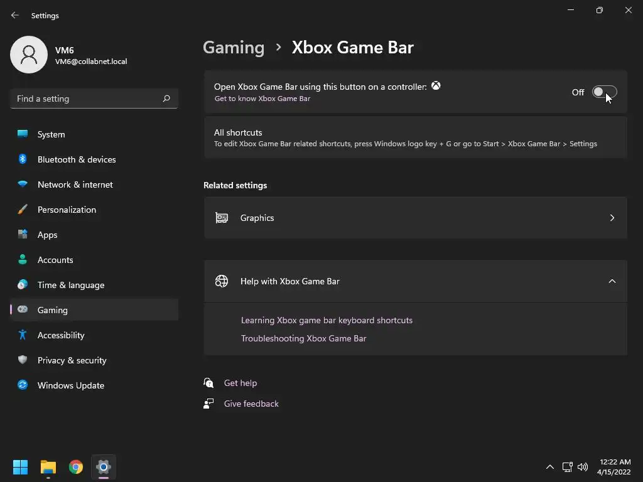Click the back arrow in Settings

pyautogui.click(x=15, y=15)
